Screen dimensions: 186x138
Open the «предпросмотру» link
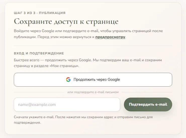click(110, 37)
